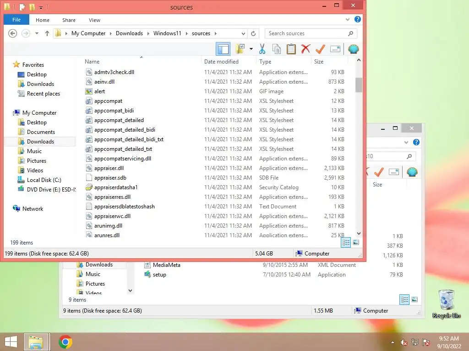Click the Cut scissors icon
The width and height of the screenshot is (469, 351).
point(262,49)
